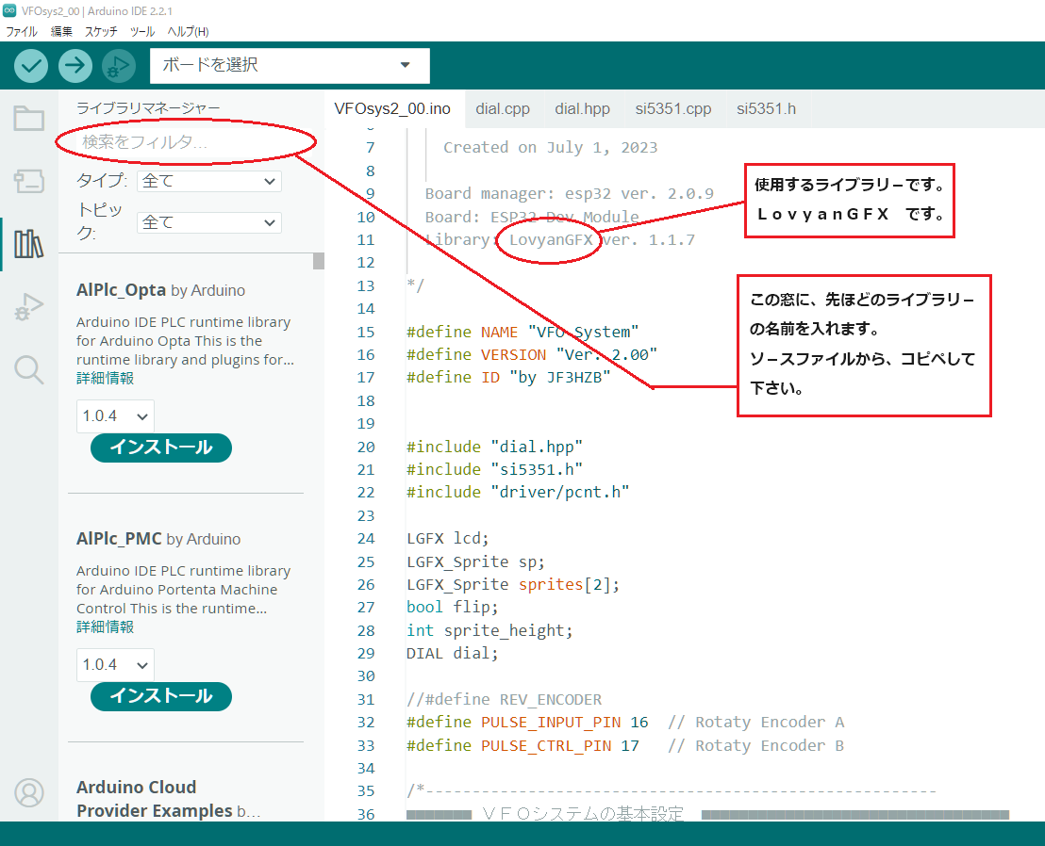
Task: Click the ライブラリマネージャー panel heading
Action: [148, 107]
